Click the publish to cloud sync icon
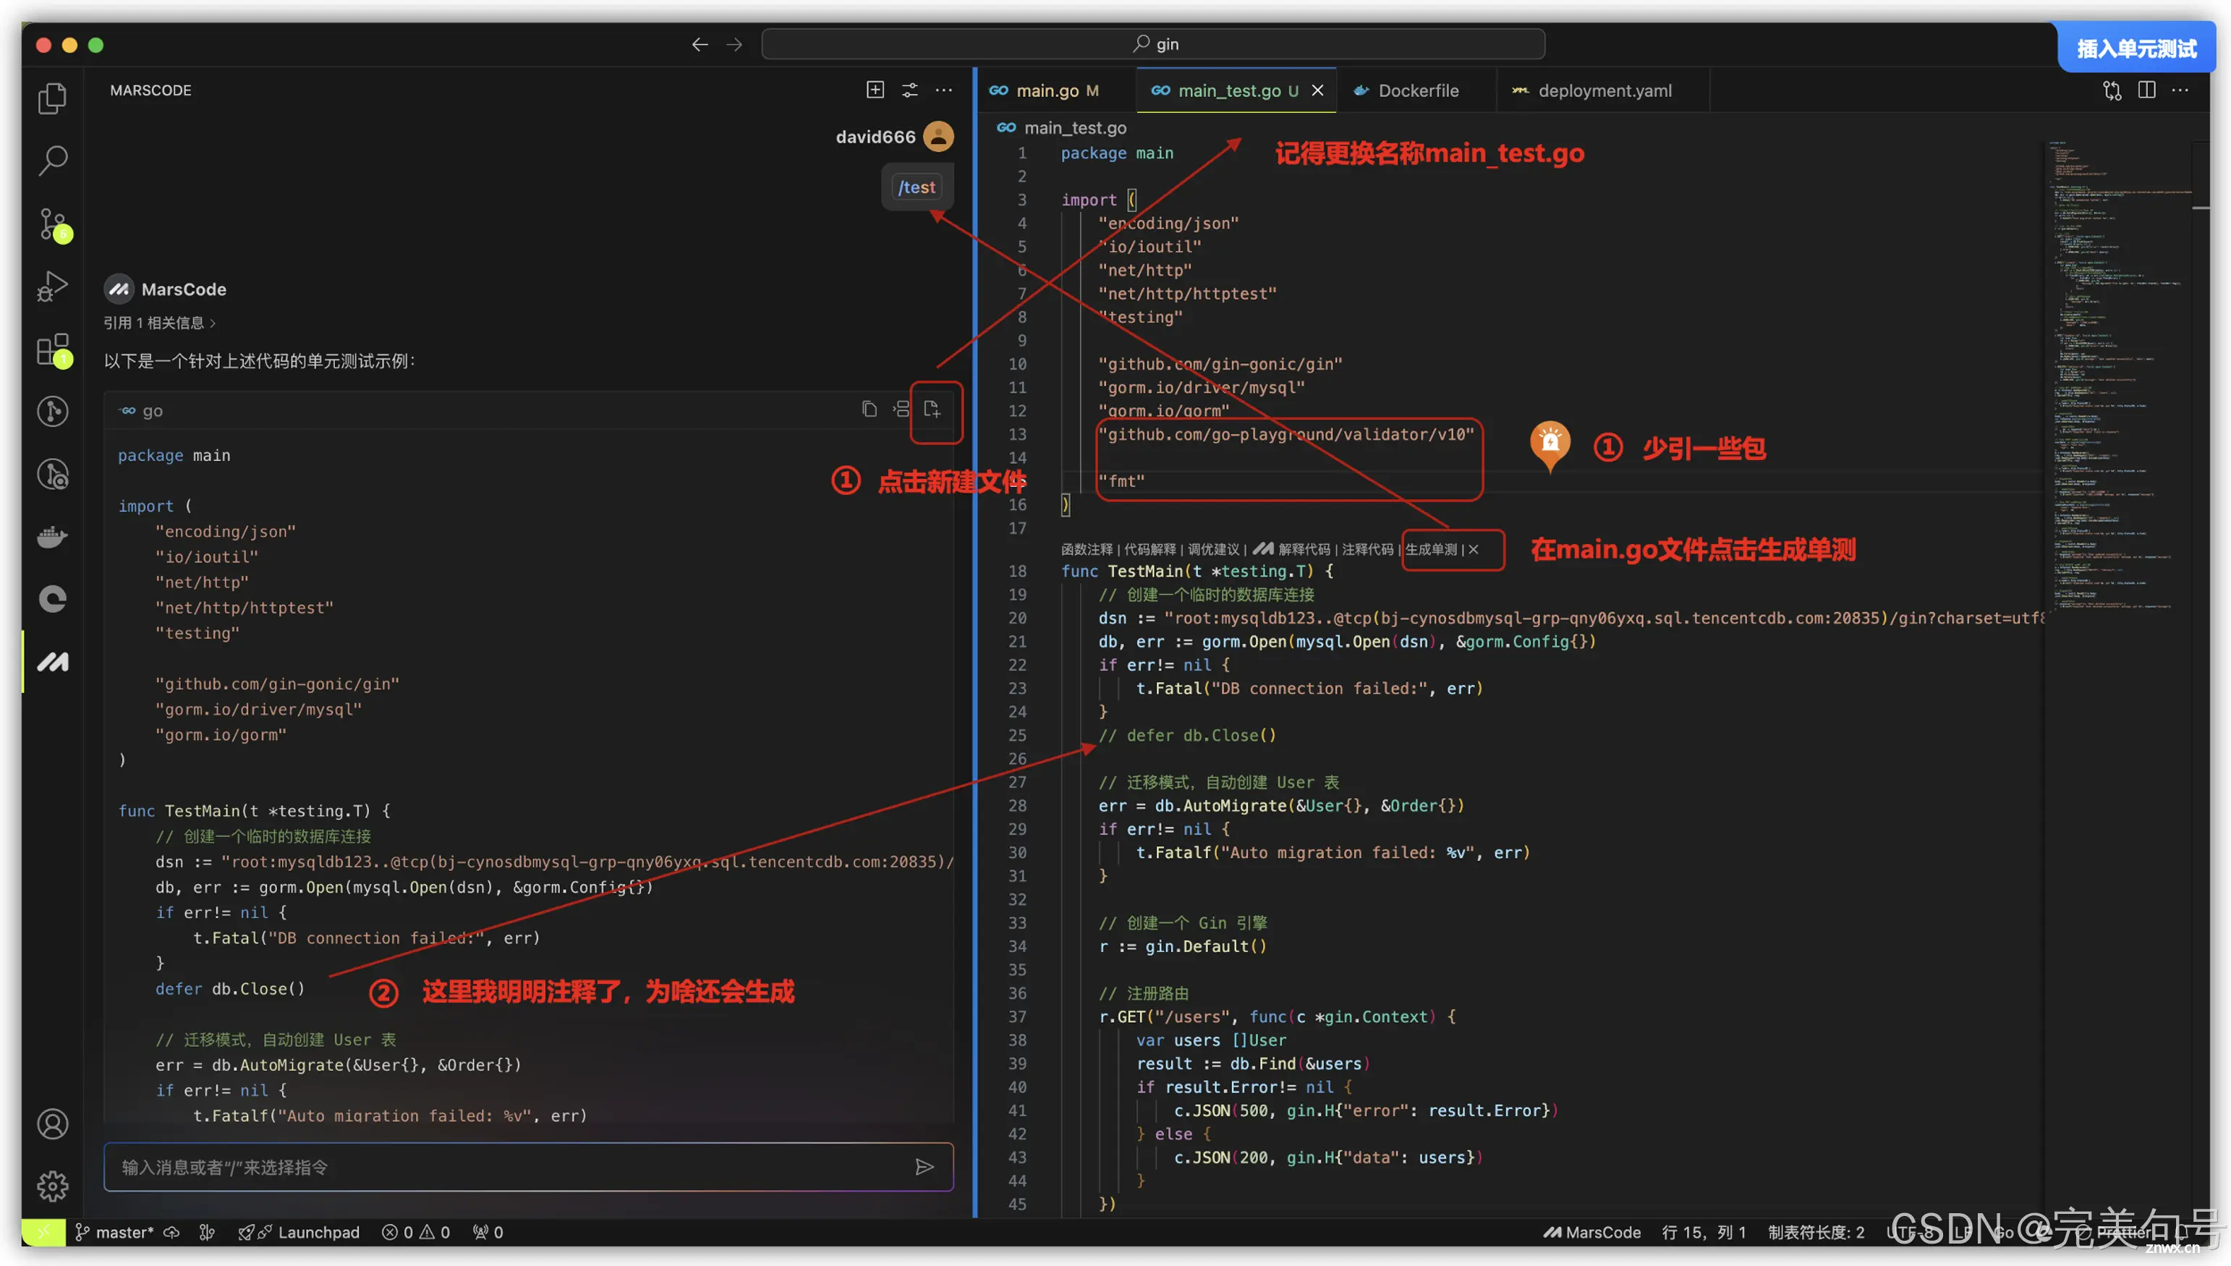Image resolution: width=2231 pixels, height=1266 pixels. point(171,1232)
